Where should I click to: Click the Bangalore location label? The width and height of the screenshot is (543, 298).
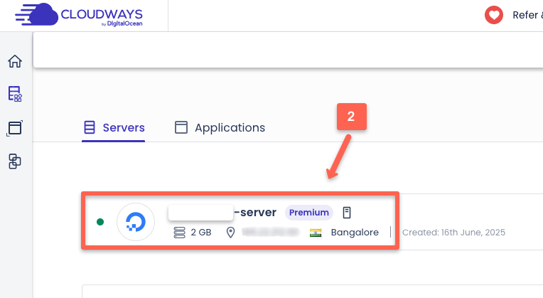(355, 233)
